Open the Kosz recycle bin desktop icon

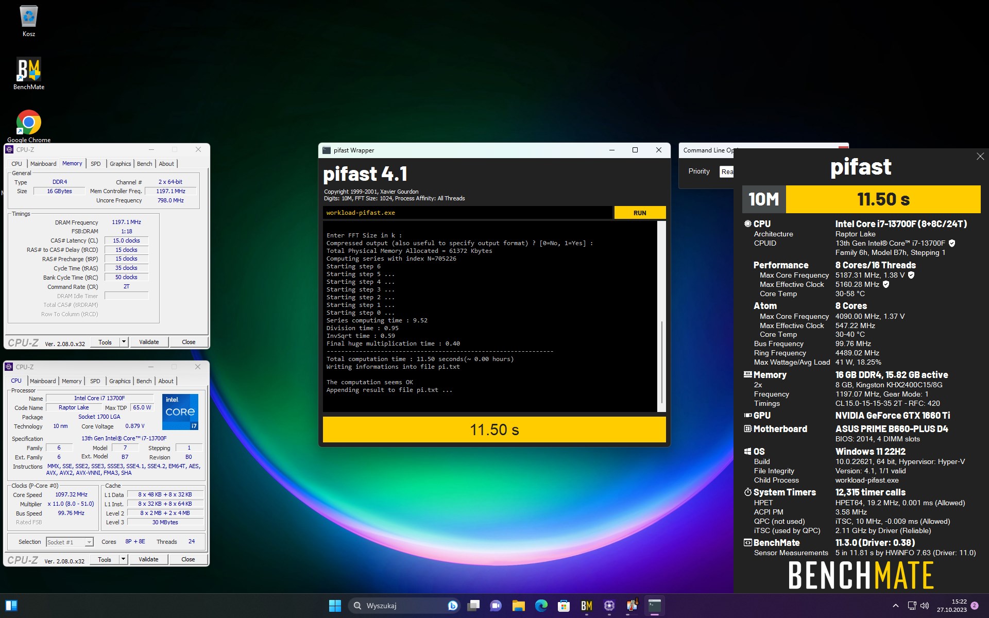click(29, 21)
